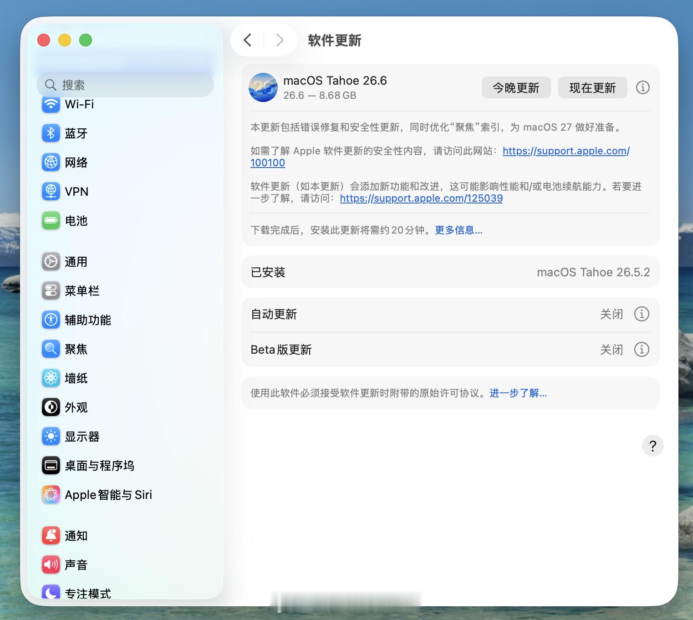
Task: Select the 通用 sidebar label
Action: point(76,262)
